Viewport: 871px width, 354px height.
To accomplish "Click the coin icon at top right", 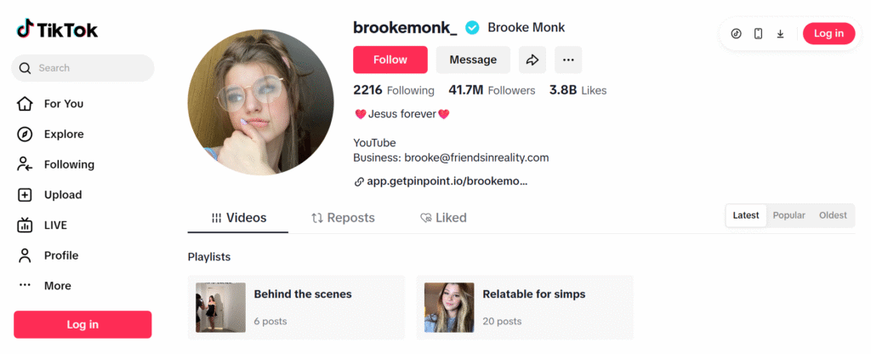I will 736,33.
